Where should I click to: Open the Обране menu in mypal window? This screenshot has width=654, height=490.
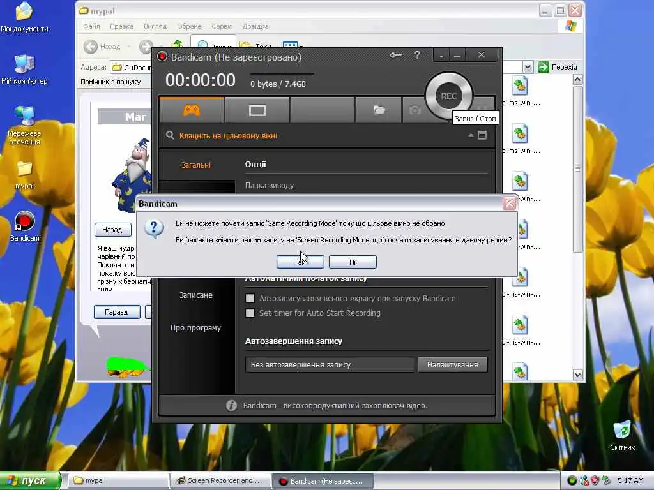coord(189,26)
